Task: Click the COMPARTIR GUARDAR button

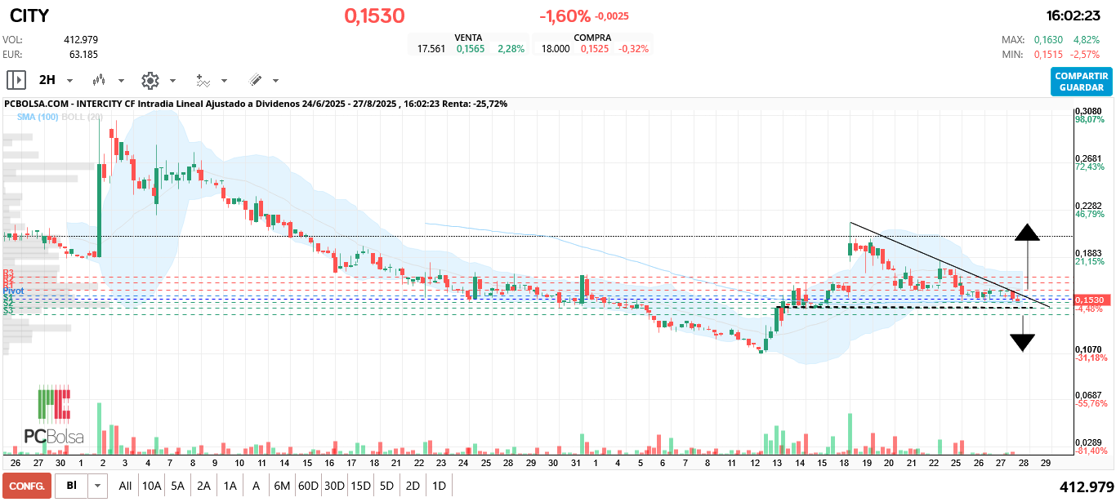Action: pyautogui.click(x=1082, y=81)
